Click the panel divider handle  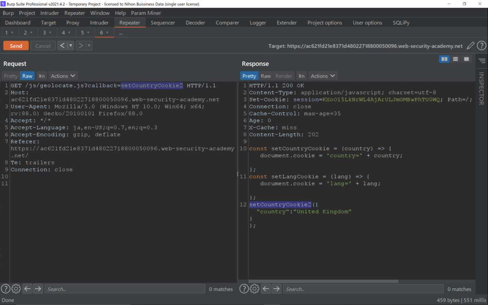pyautogui.click(x=238, y=174)
